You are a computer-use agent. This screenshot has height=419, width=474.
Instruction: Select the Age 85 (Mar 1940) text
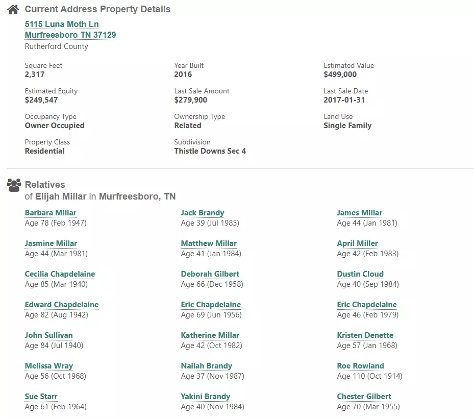coord(56,284)
